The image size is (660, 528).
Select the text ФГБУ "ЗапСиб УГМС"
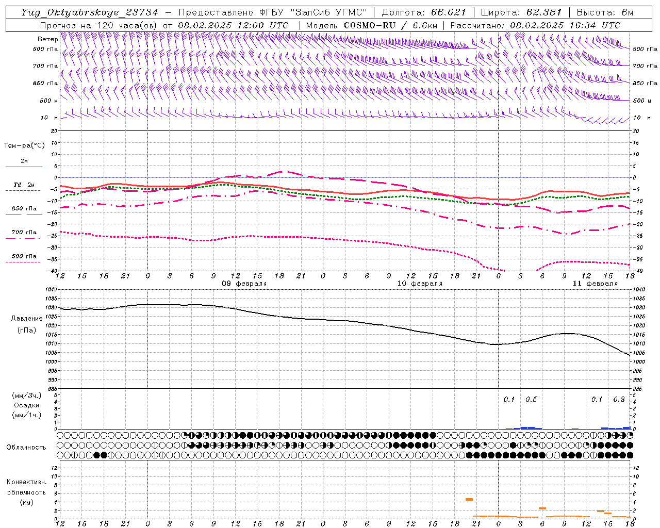coord(313,12)
